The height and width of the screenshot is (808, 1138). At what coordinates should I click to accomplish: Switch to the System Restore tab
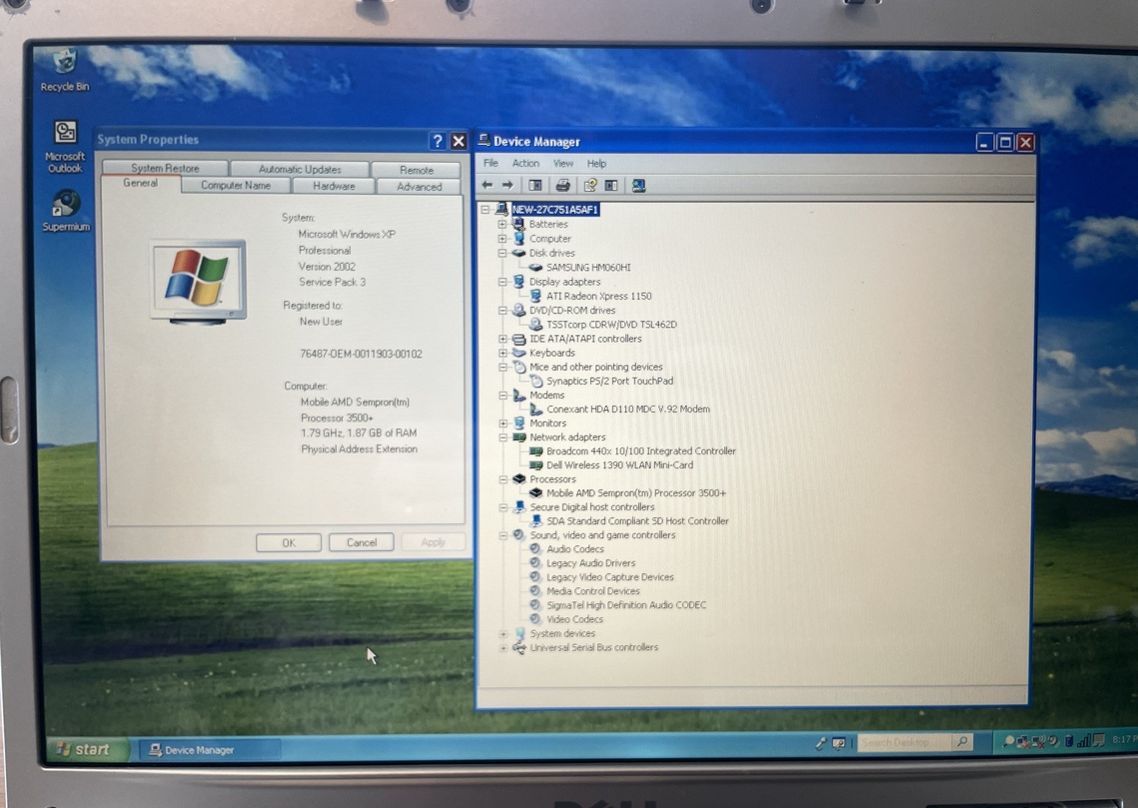[x=165, y=168]
